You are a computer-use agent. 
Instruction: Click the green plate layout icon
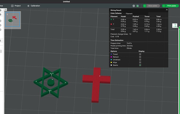click(137, 6)
